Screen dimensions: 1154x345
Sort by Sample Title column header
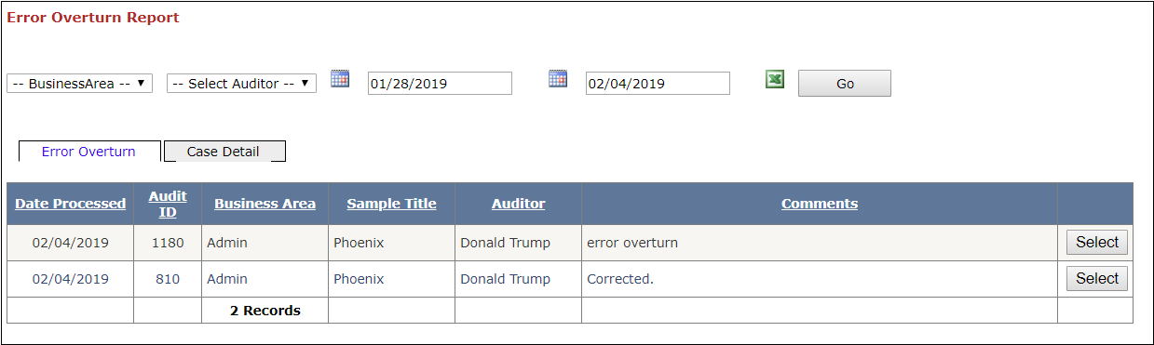(391, 204)
